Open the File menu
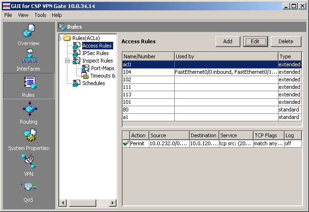 point(8,15)
